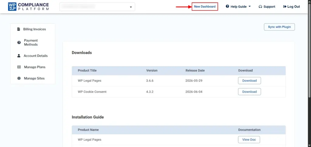Click version 3.6.6 cell
This screenshot has width=311, height=147.
click(x=150, y=81)
